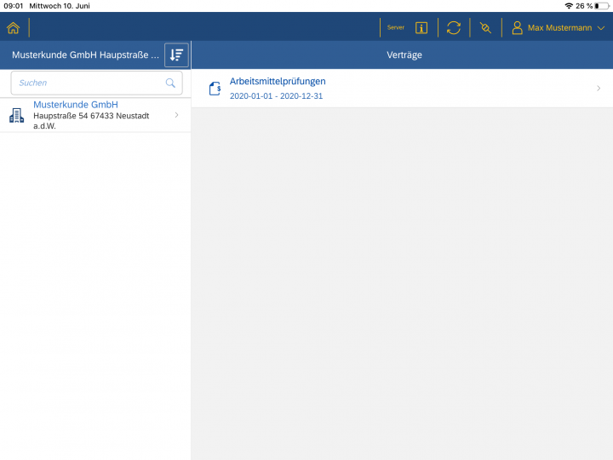Click the user profile person icon
613x460 pixels.
tap(517, 27)
